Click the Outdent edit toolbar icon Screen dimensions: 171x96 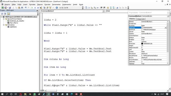point(104,8)
